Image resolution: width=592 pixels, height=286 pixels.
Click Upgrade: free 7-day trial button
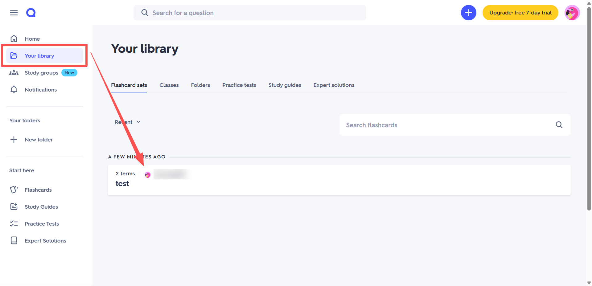520,13
